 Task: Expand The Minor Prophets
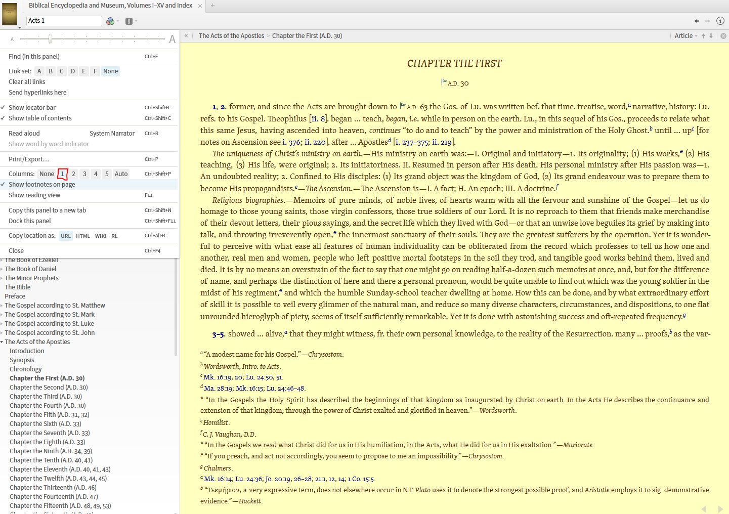(2, 278)
